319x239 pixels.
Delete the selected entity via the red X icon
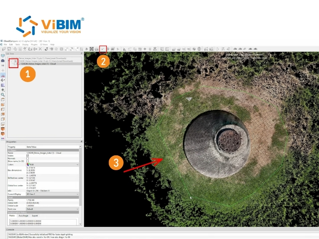[40, 48]
